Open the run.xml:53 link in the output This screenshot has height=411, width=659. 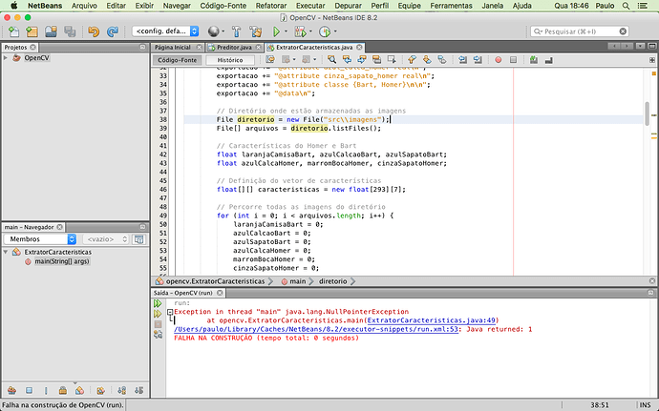(x=316, y=329)
